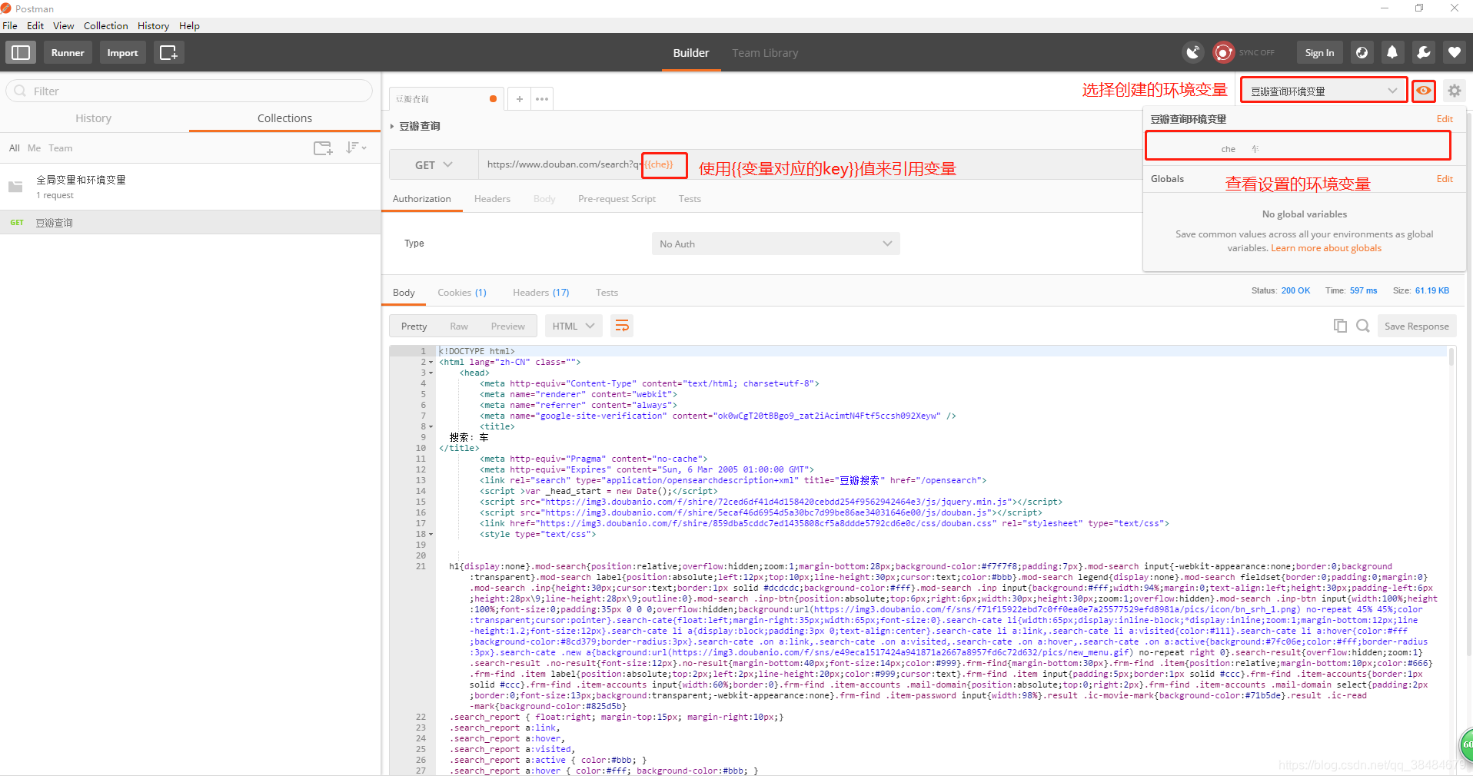Open Learn more about globals link

coord(1325,248)
